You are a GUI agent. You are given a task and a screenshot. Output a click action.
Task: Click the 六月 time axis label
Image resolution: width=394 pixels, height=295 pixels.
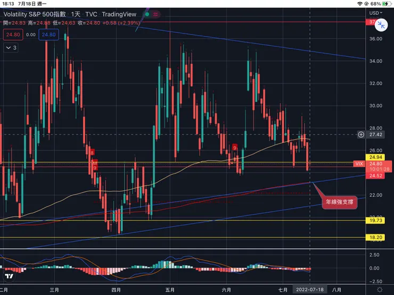(x=226, y=290)
